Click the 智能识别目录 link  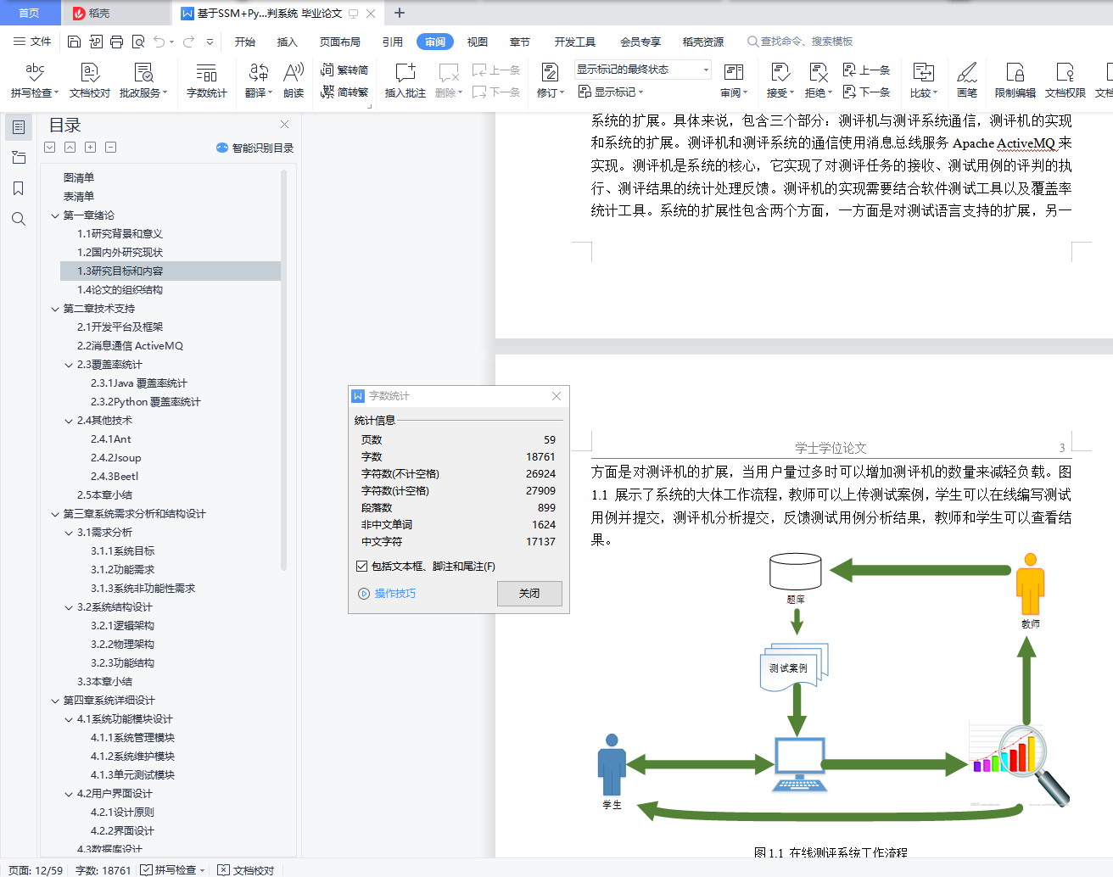[x=254, y=148]
